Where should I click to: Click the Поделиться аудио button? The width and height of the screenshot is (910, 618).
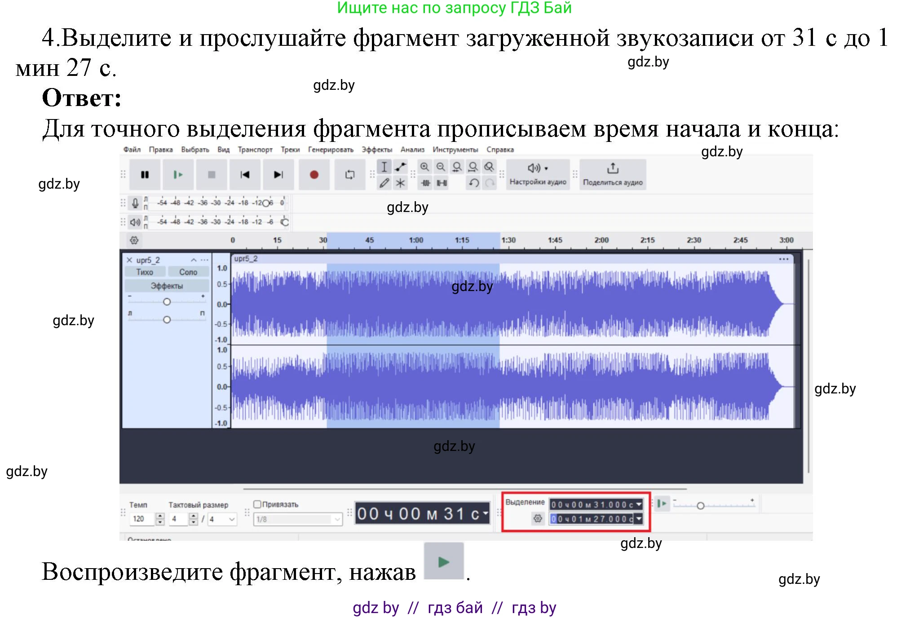point(613,175)
